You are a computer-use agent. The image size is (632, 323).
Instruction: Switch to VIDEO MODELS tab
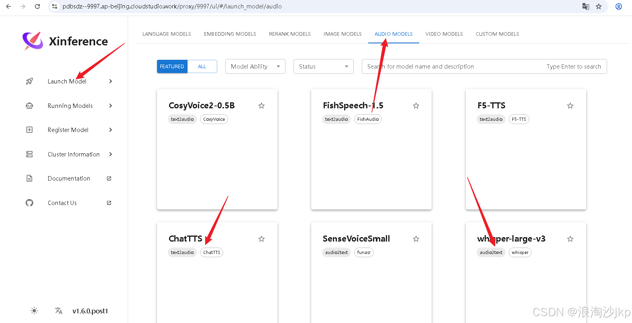click(x=444, y=34)
